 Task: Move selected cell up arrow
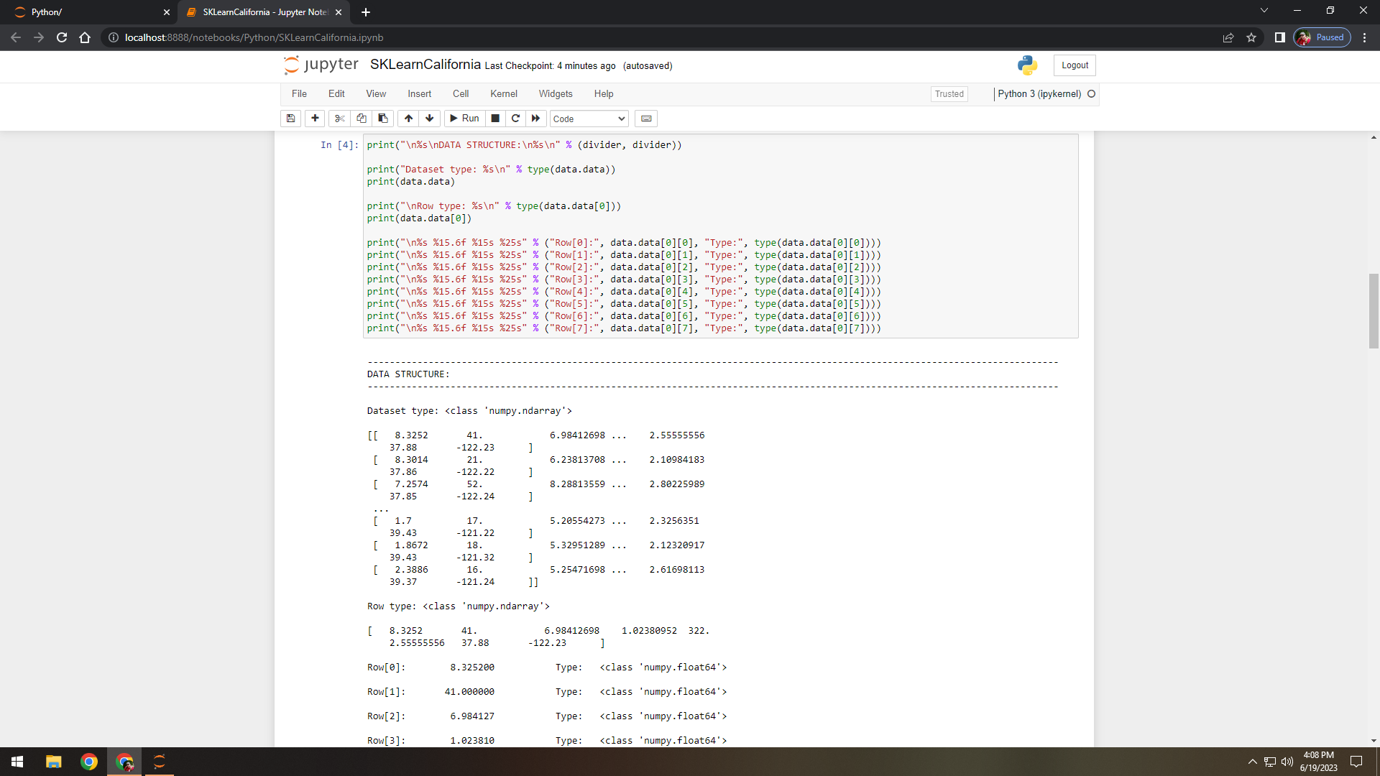[408, 119]
